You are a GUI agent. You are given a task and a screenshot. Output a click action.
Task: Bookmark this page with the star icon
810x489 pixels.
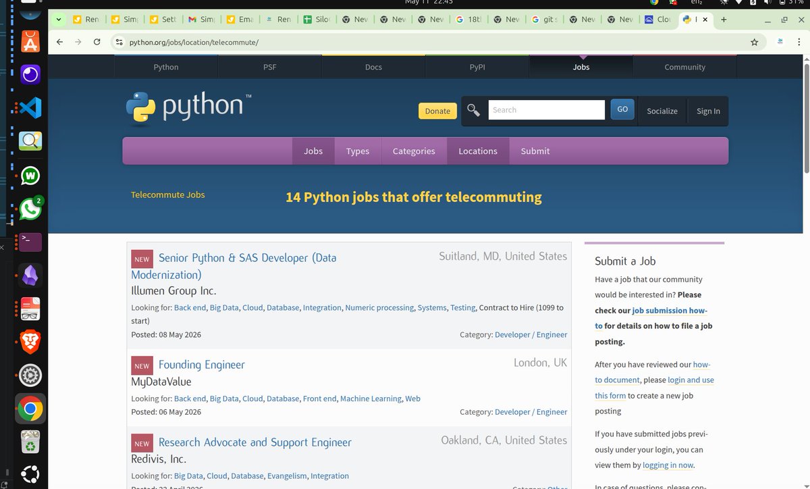(754, 42)
